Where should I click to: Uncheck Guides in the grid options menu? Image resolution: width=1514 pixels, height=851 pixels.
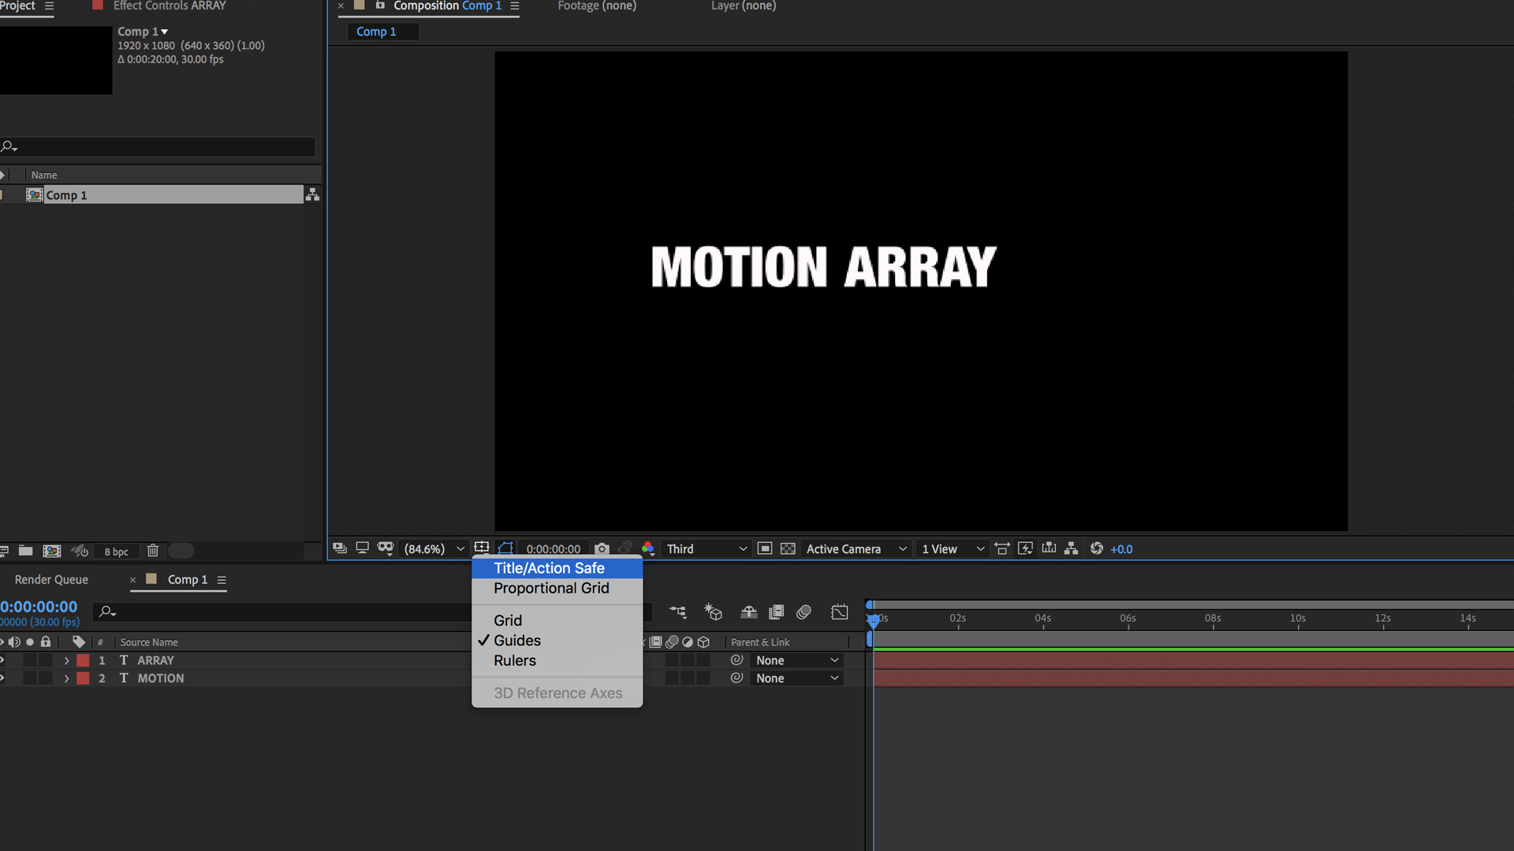click(x=517, y=640)
